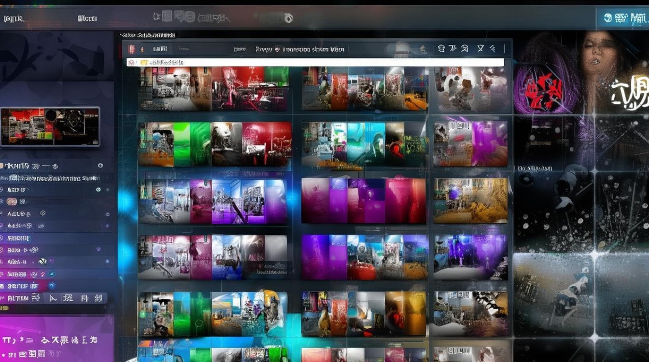Select the preview thumbnail in the left panel
The height and width of the screenshot is (362, 649).
click(50, 126)
